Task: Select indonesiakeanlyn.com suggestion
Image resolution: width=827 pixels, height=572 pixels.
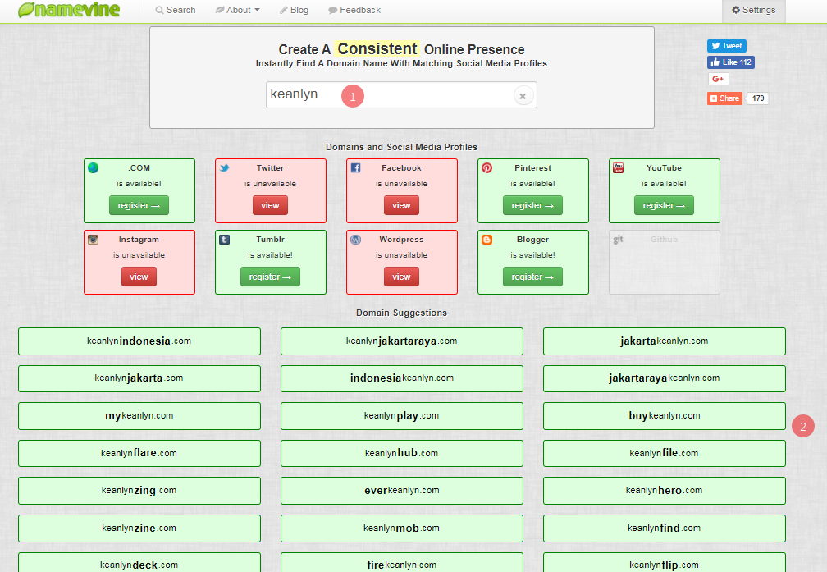Action: [x=402, y=378]
